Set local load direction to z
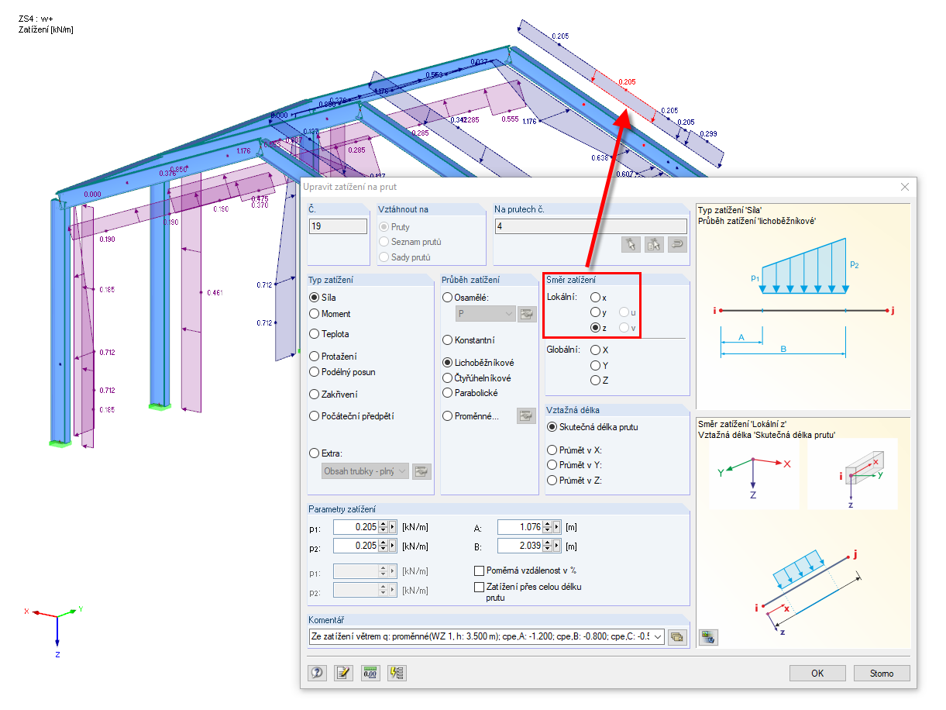Screen dimensions: 946x710 [x=595, y=329]
